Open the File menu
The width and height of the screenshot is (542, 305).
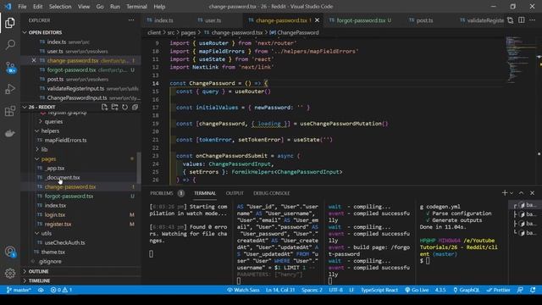tap(22, 7)
